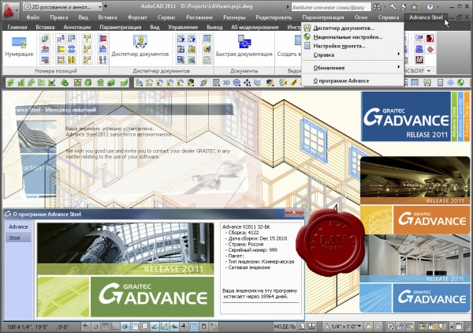Viewport: 473px width, 333px height.
Task: Select О программе Advance menu entry
Action: point(353,80)
